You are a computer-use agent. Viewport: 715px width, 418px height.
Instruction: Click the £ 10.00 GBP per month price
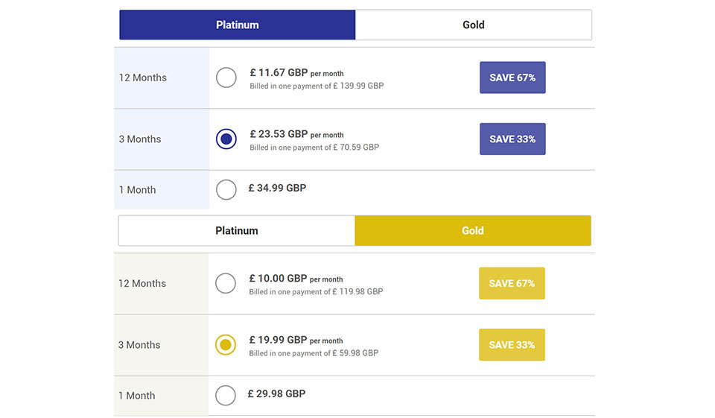point(296,279)
